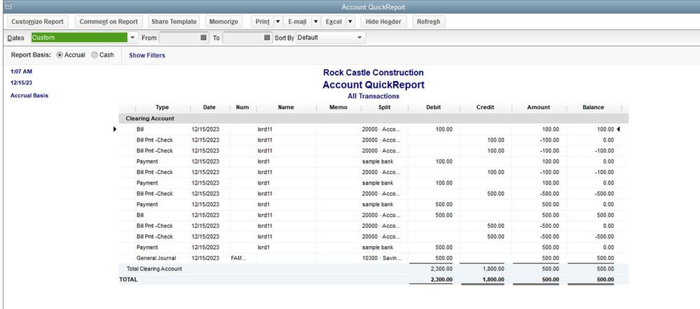Click the Type column header
The image size is (700, 309).
162,107
